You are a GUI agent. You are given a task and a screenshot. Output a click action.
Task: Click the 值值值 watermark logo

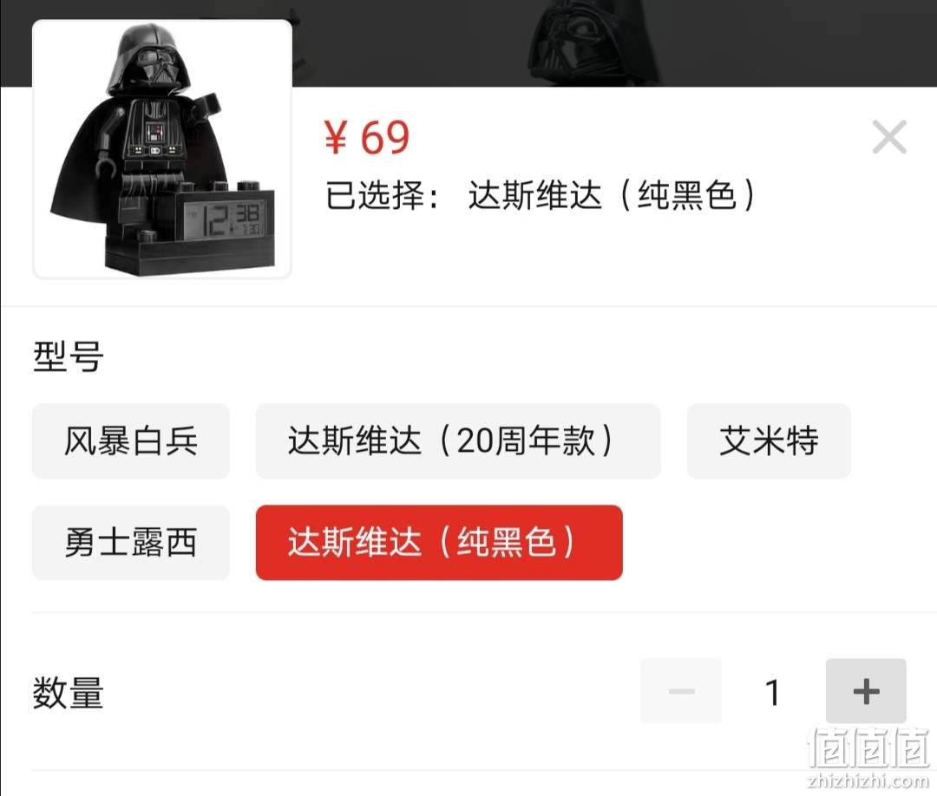(867, 747)
